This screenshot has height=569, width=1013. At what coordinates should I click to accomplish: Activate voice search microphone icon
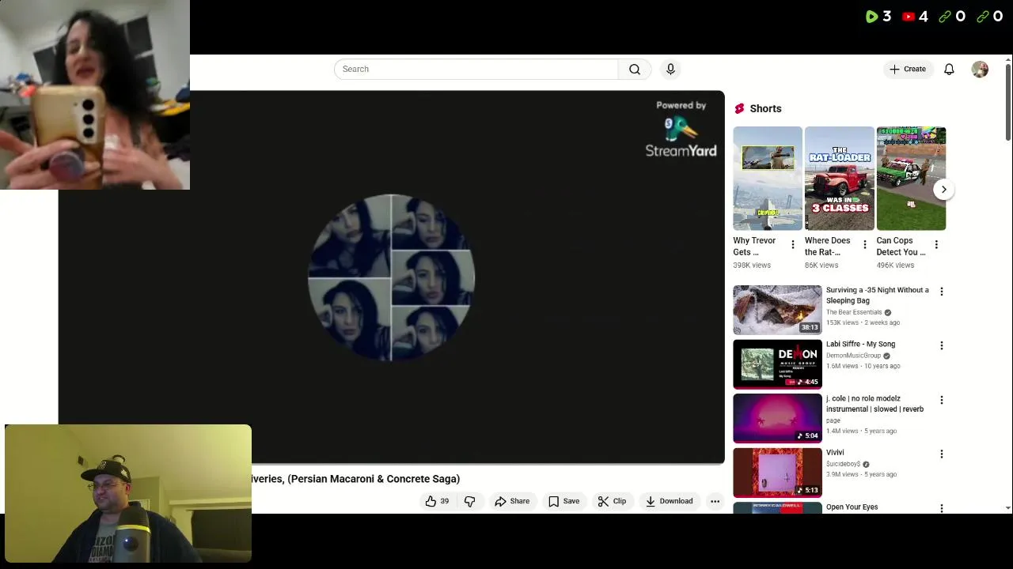tap(670, 70)
